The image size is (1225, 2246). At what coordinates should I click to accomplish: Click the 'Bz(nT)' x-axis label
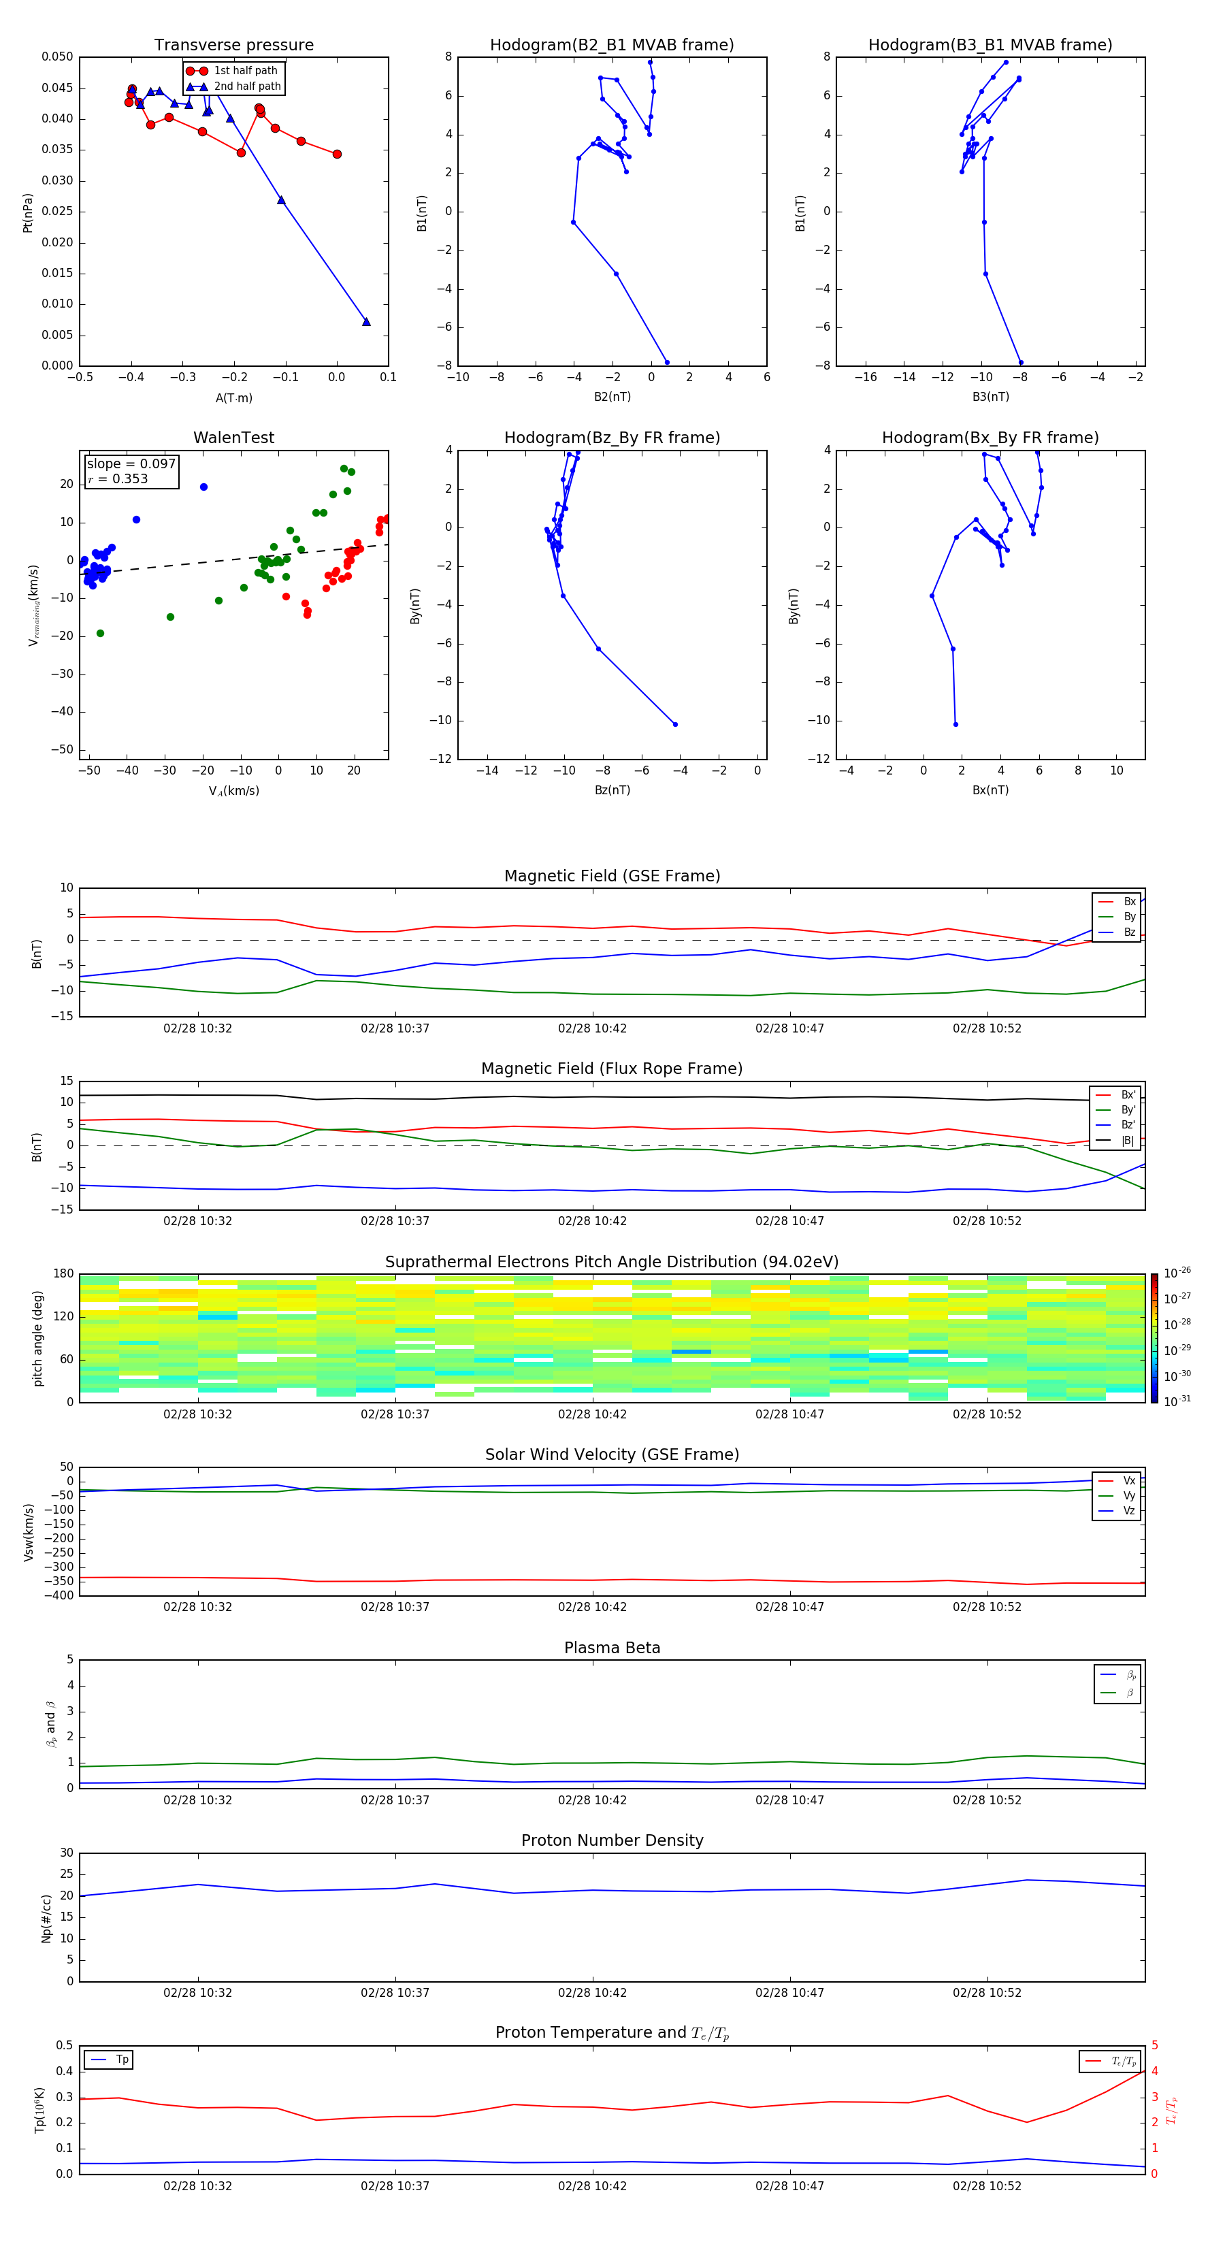pyautogui.click(x=612, y=790)
